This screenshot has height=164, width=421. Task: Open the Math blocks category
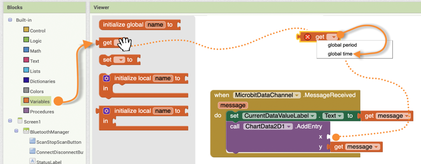pos(36,51)
